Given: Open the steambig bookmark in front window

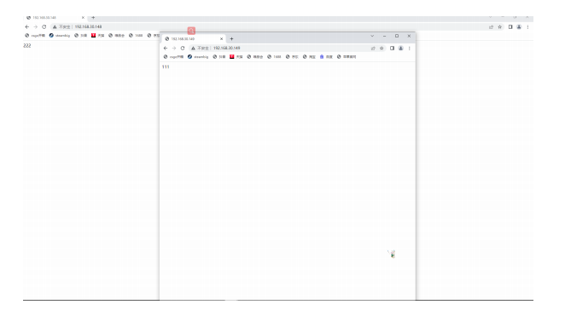Looking at the screenshot, I should 198,57.
